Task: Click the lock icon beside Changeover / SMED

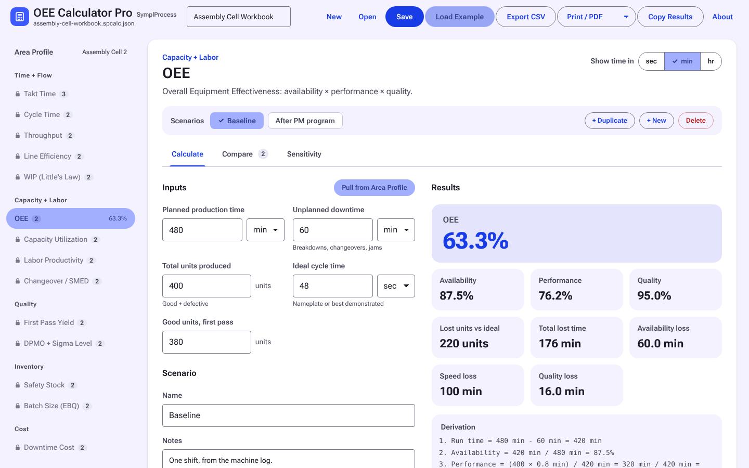Action: (x=18, y=281)
